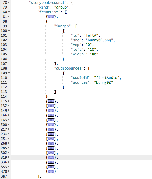Click the fold placeholder icon on line 285
This screenshot has height=179, width=152.
point(51,148)
